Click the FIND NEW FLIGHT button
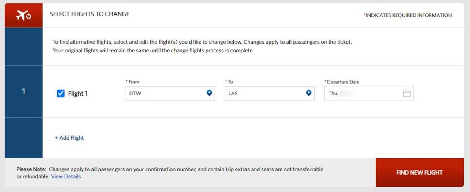This screenshot has width=470, height=192. (x=419, y=172)
